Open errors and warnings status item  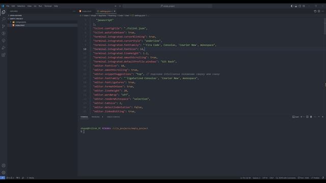tap(10, 178)
